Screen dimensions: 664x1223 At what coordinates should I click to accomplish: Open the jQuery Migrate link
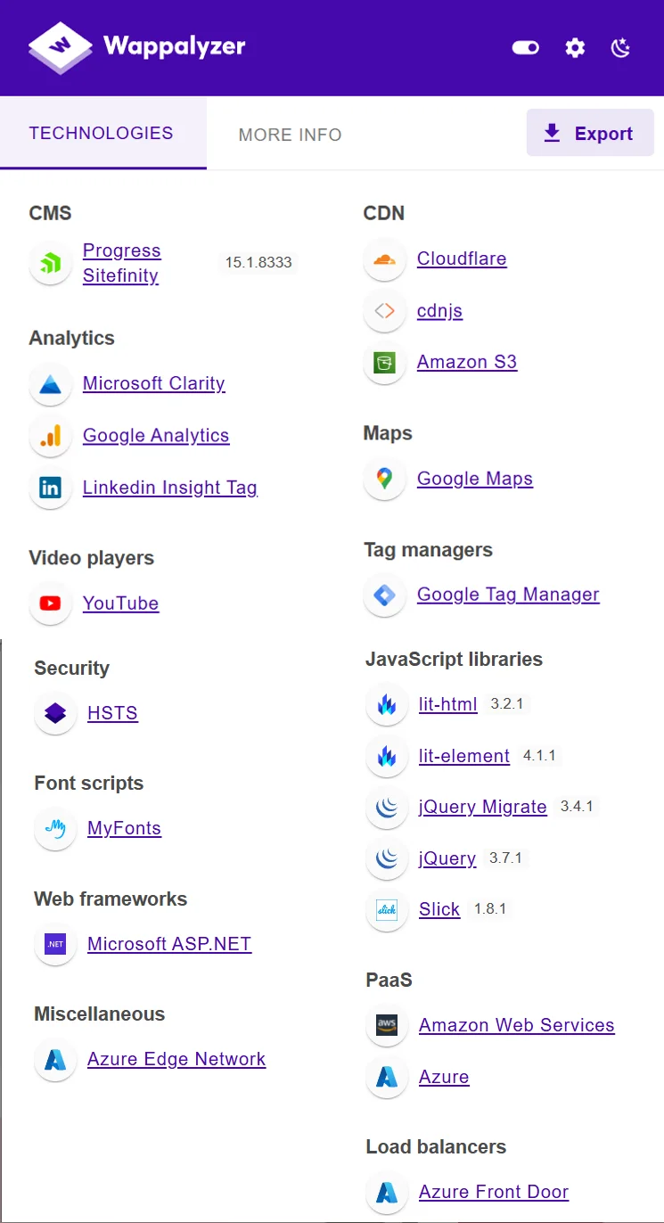tap(483, 807)
